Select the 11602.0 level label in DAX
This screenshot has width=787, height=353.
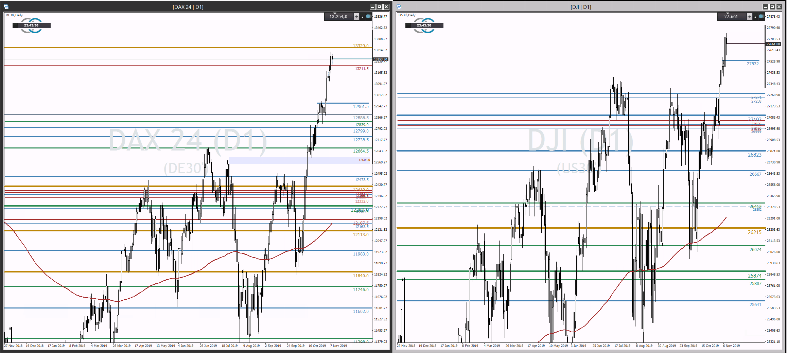pos(361,312)
